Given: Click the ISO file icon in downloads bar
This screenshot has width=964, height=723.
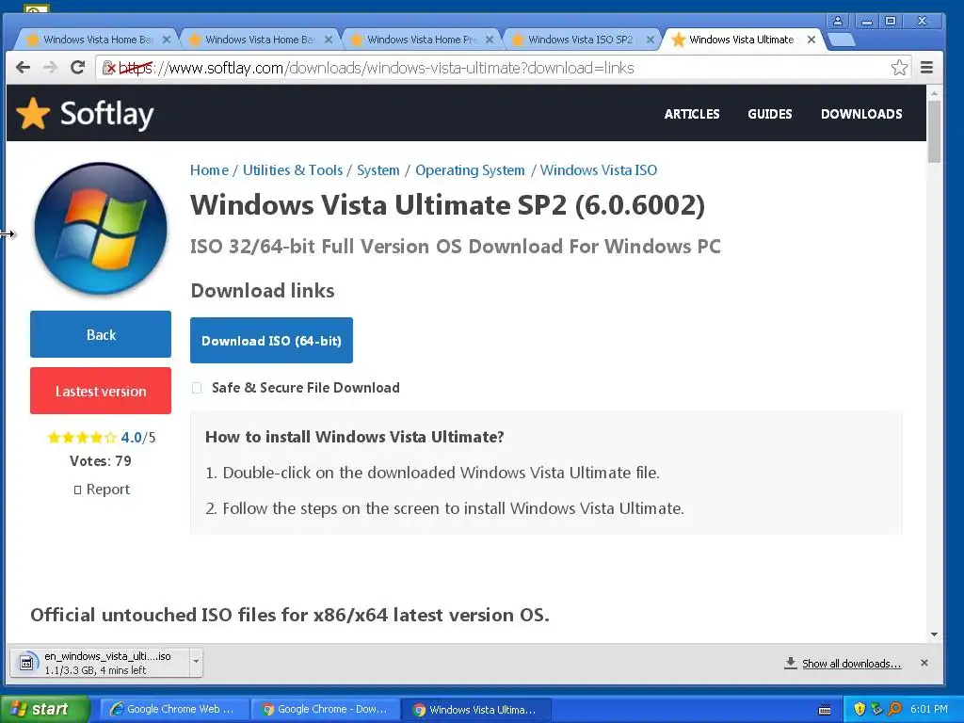Looking at the screenshot, I should 26,663.
